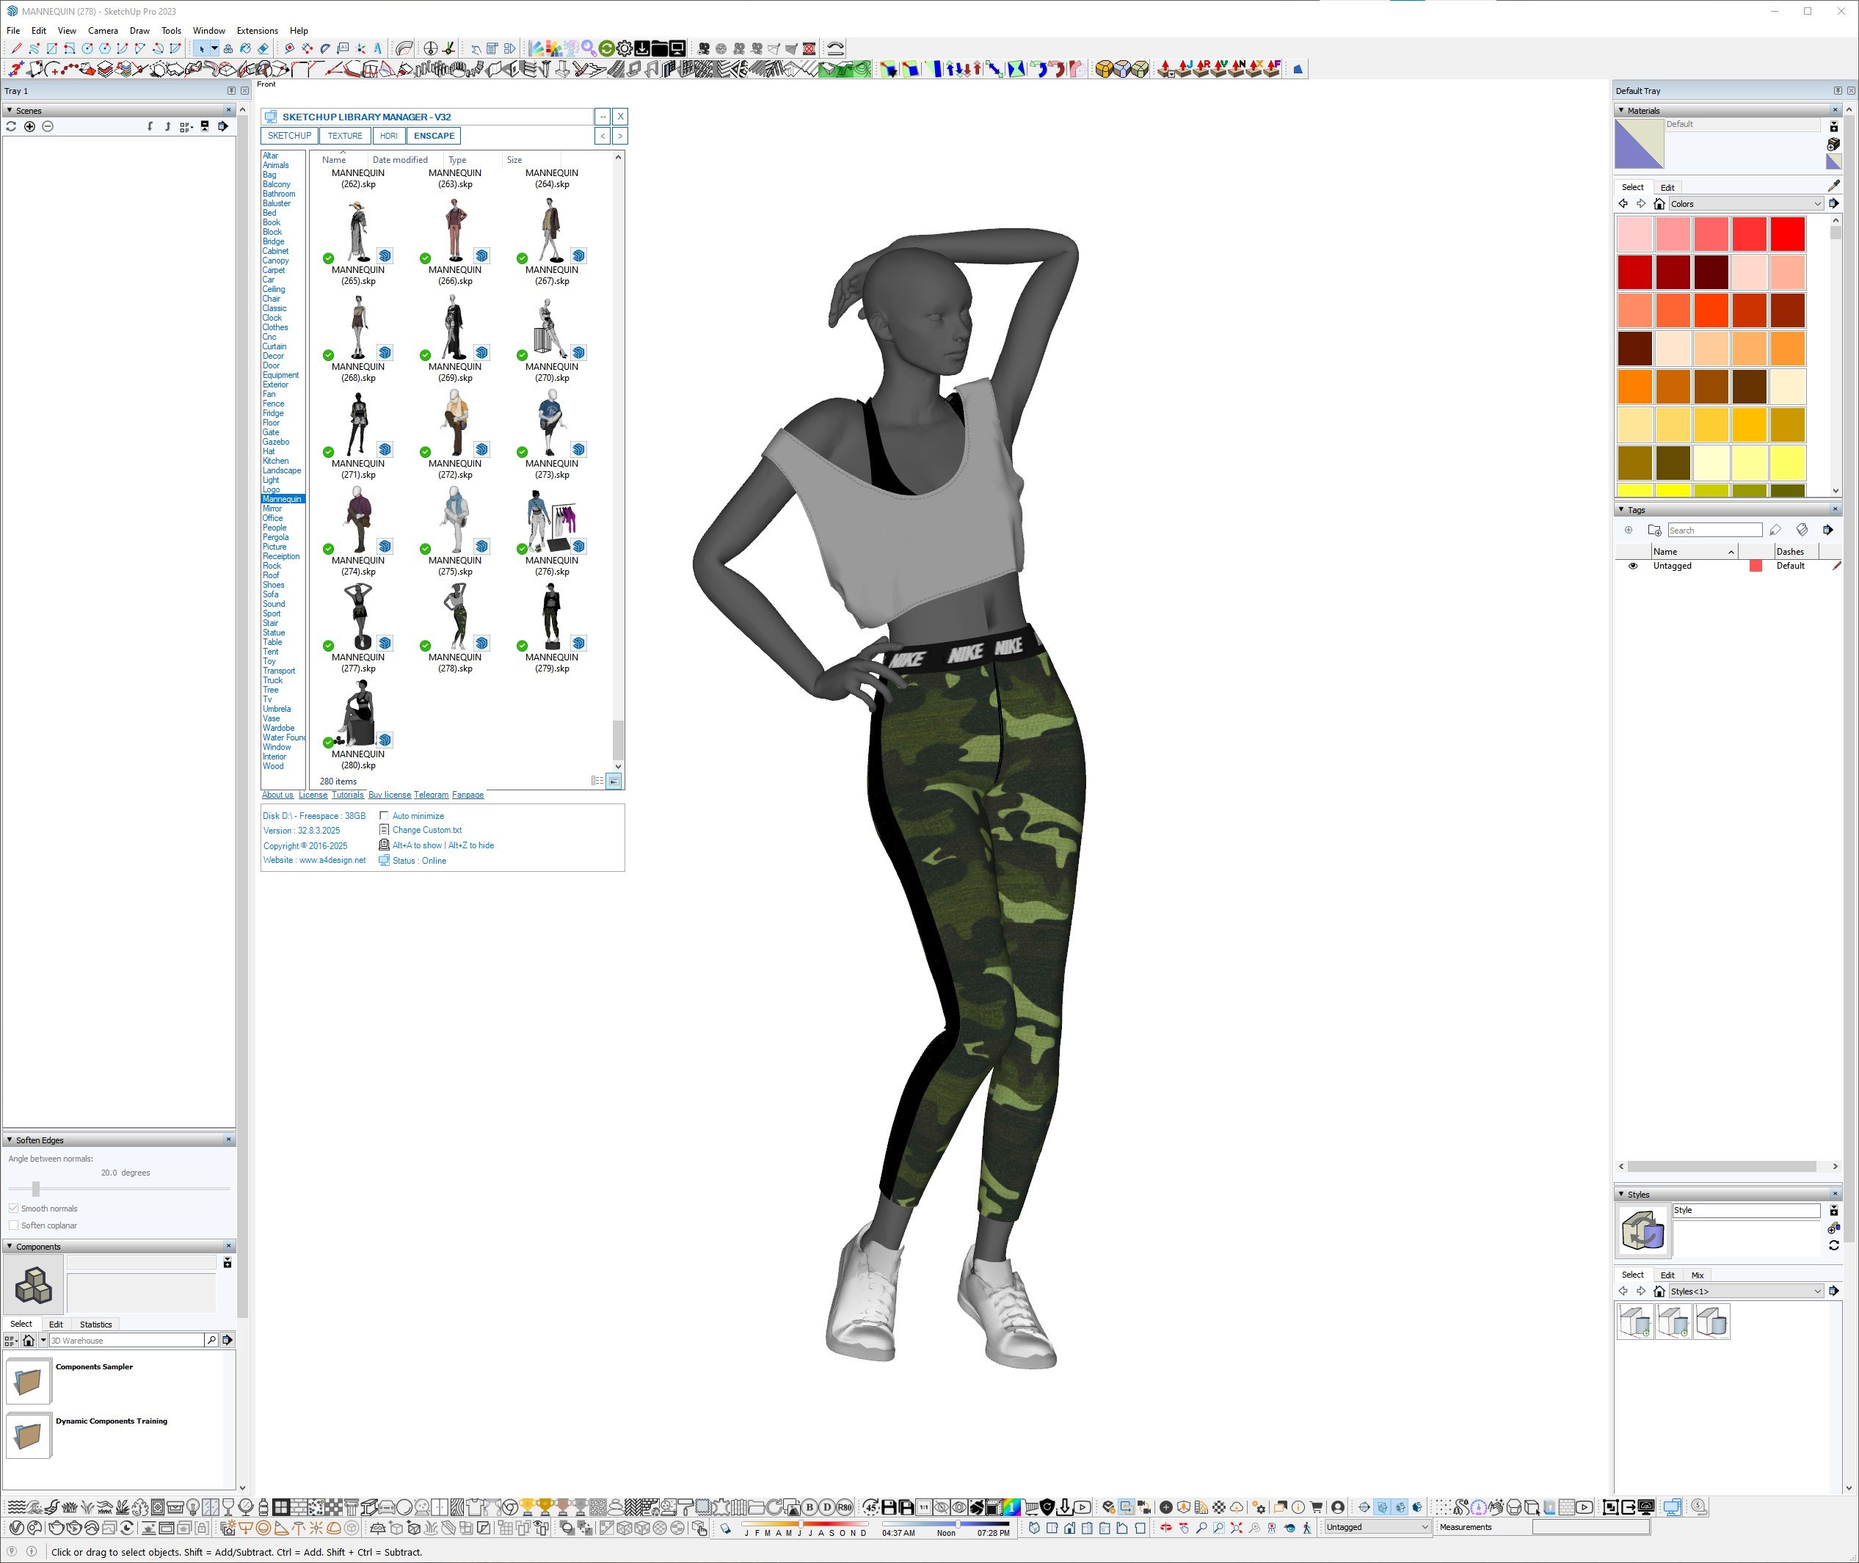Enable the Auto minimize checkbox
Screen dimensions: 1859x1563
pyautogui.click(x=384, y=815)
